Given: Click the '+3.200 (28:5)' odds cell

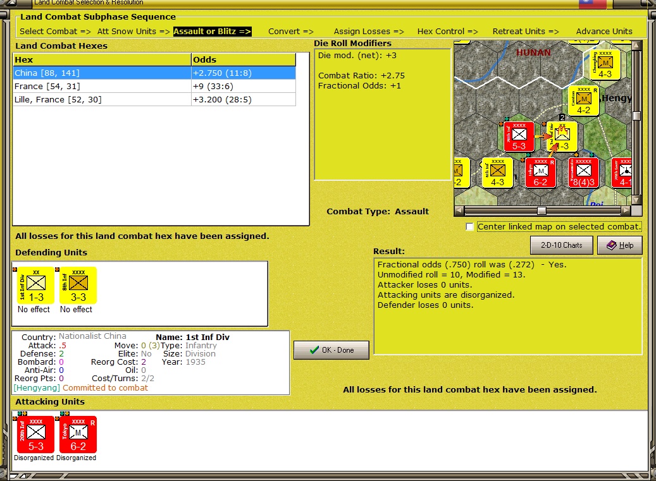Looking at the screenshot, I should point(244,99).
